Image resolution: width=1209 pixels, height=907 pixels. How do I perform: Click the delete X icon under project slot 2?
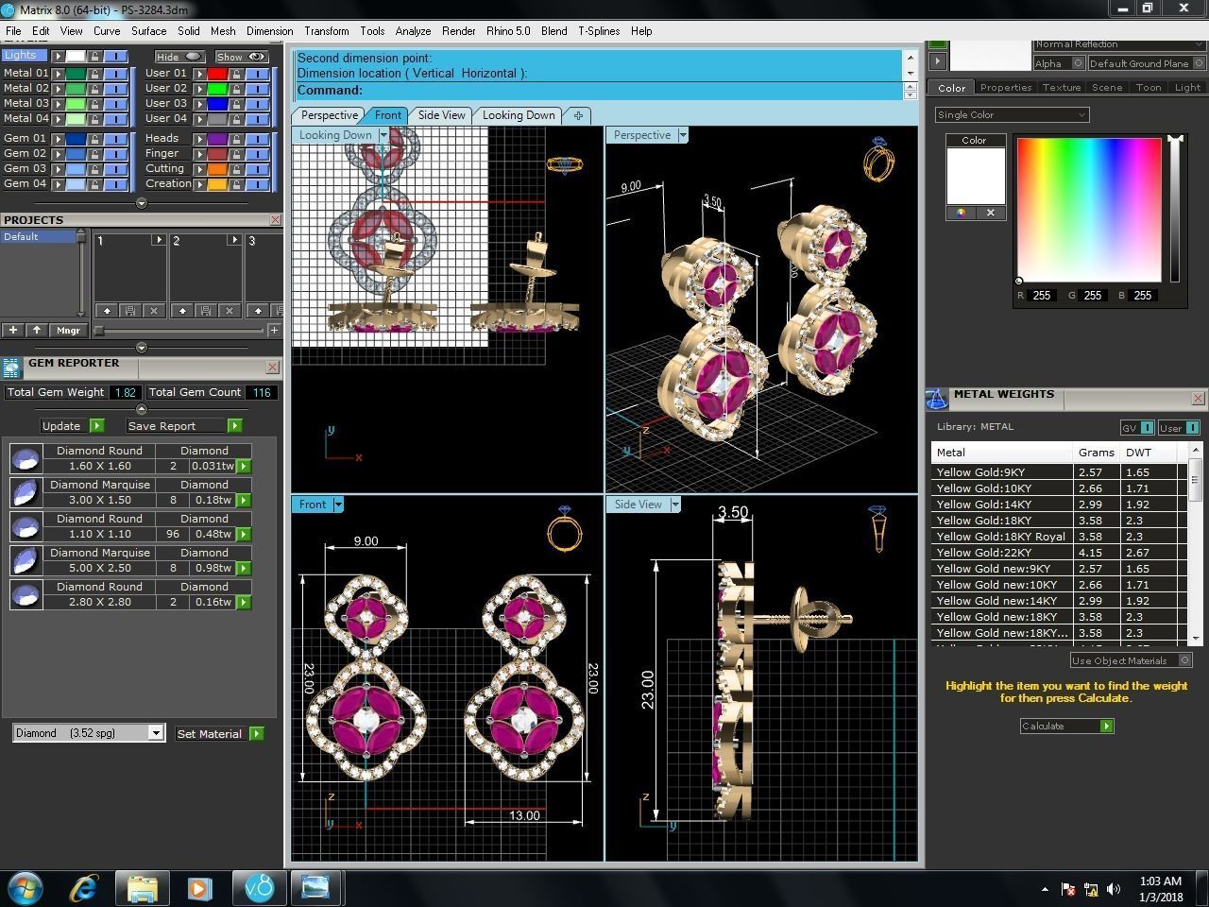pos(230,311)
